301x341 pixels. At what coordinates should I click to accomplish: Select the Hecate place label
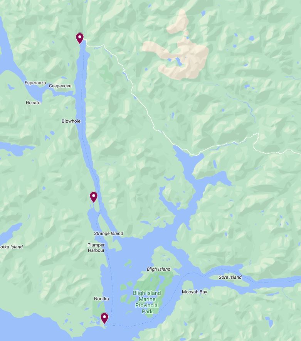click(x=33, y=103)
